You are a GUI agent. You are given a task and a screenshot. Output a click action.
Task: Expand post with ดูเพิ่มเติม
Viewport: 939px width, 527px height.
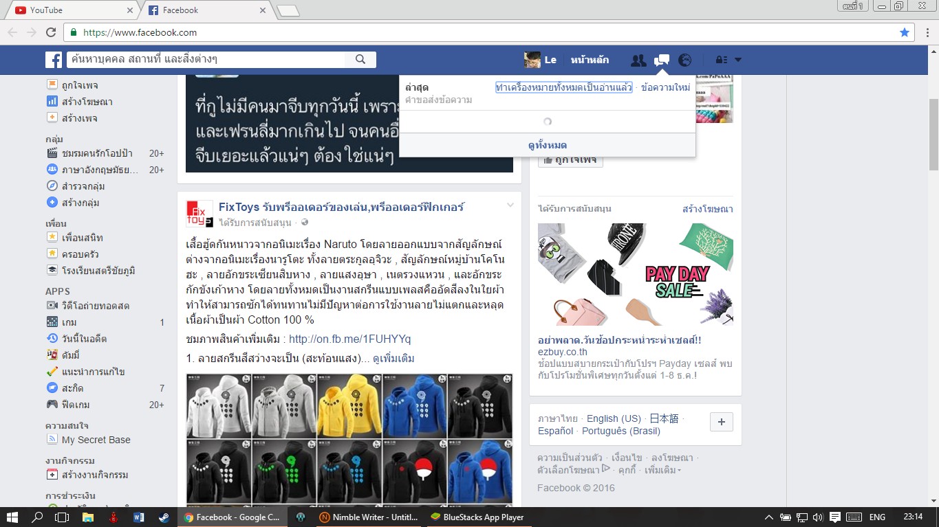tap(394, 359)
